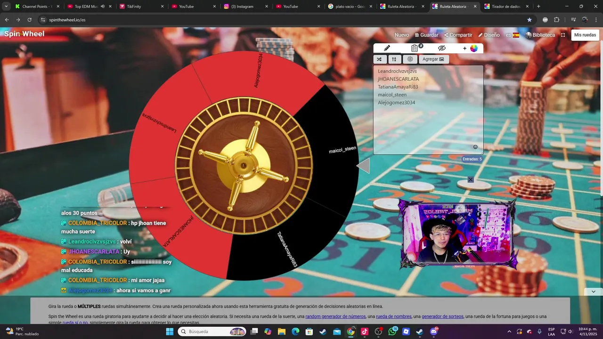The width and height of the screenshot is (603, 339).
Task: Open a new browser tab
Action: 538,7
